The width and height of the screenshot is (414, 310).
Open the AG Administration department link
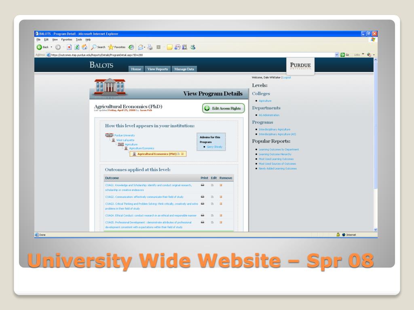click(x=269, y=115)
